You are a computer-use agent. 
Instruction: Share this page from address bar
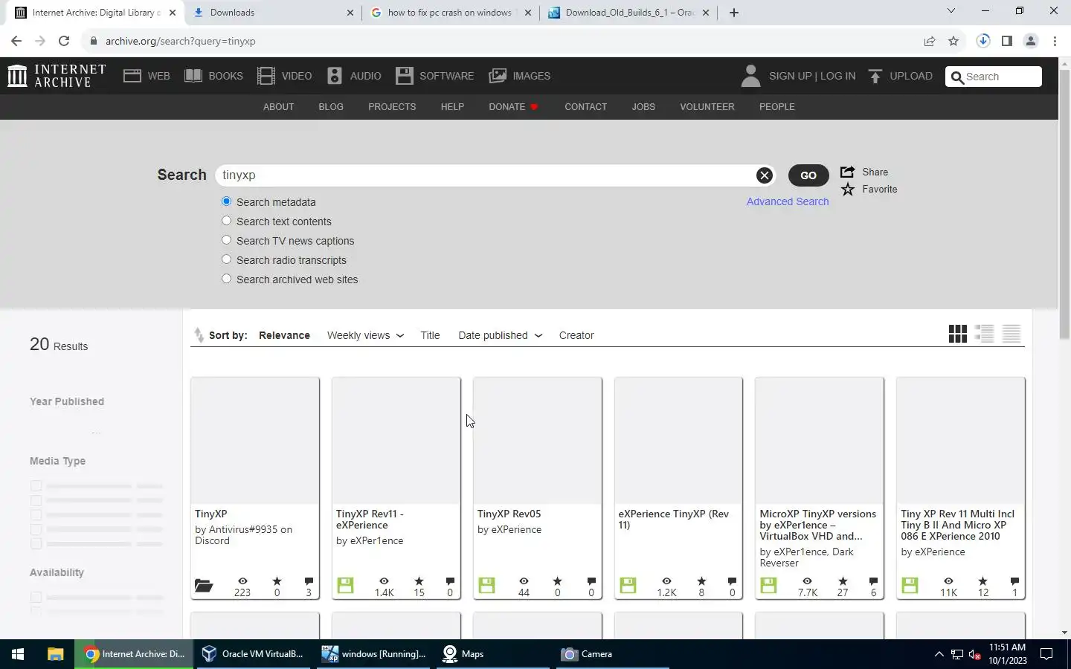(930, 41)
